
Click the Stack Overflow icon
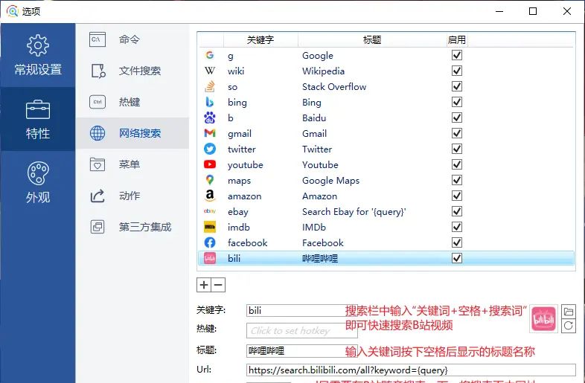coord(210,86)
